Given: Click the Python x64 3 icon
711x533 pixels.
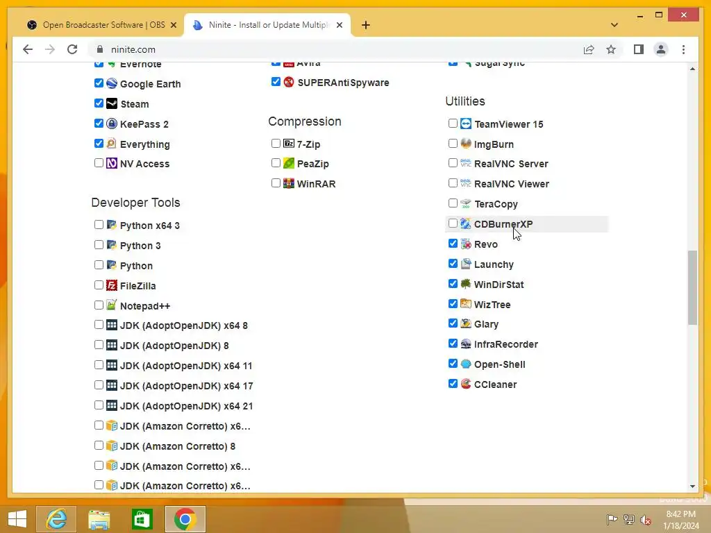Looking at the screenshot, I should (112, 225).
